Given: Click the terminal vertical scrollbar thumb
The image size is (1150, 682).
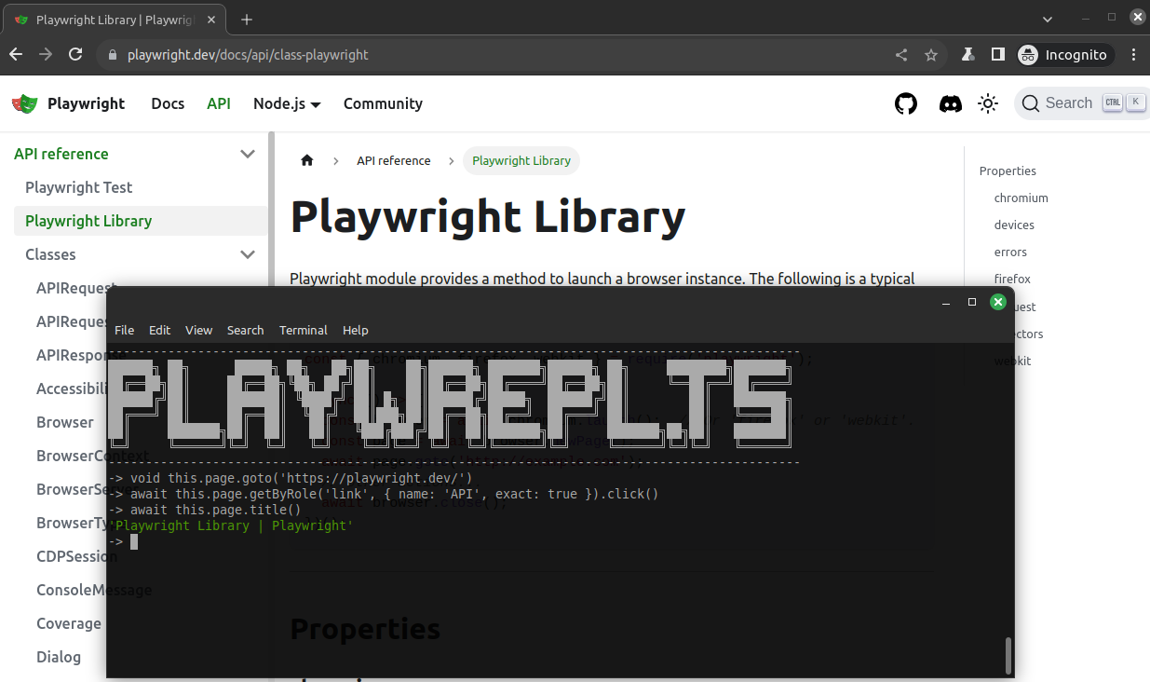Looking at the screenshot, I should click(1008, 654).
